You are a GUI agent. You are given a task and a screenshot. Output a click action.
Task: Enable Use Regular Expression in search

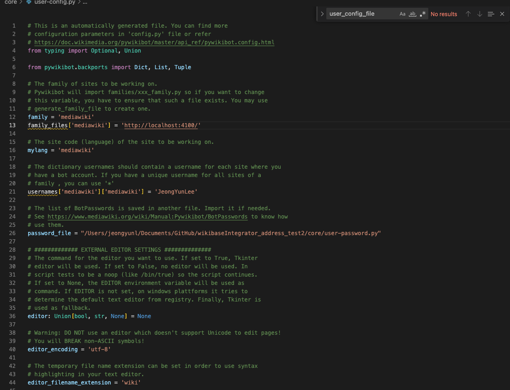point(423,14)
